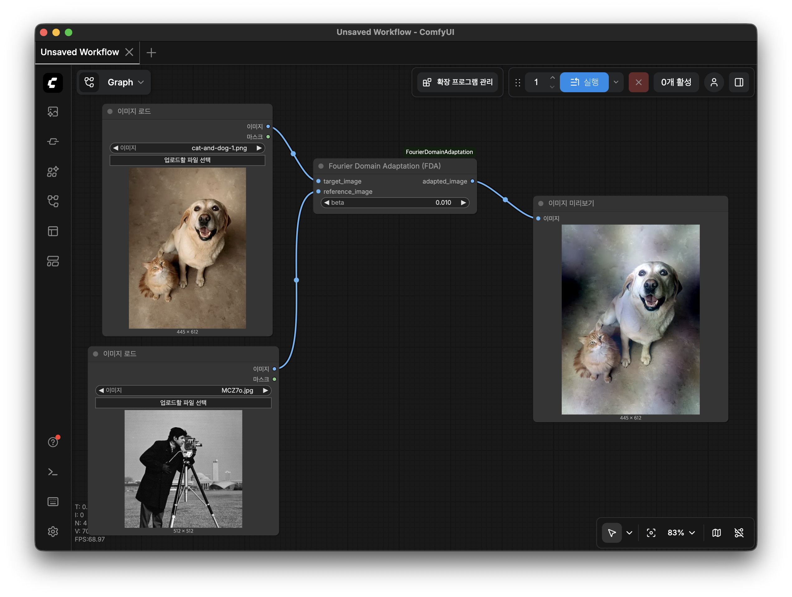Screen dimensions: 792x597
Task: Collapse the top 이미지 로드 node dot
Action: pos(110,111)
